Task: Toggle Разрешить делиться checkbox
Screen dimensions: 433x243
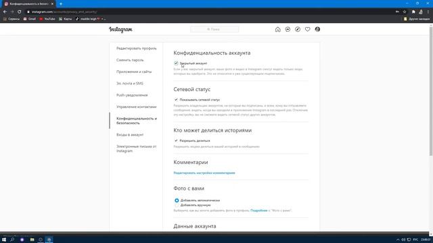Action: click(x=176, y=140)
